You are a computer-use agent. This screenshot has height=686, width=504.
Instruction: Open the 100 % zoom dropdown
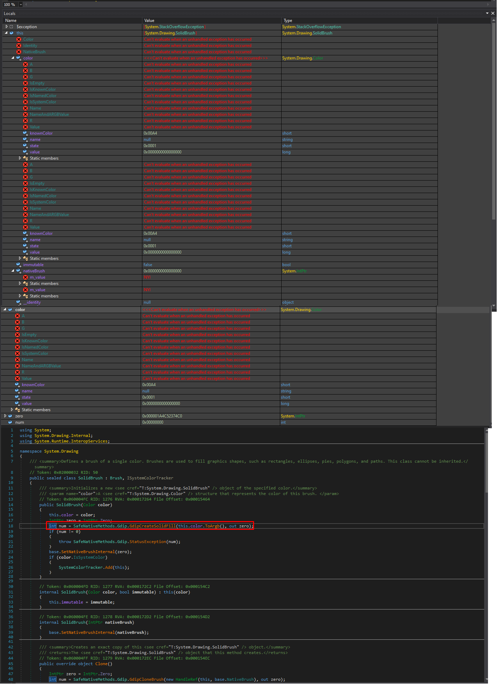[x=21, y=5]
